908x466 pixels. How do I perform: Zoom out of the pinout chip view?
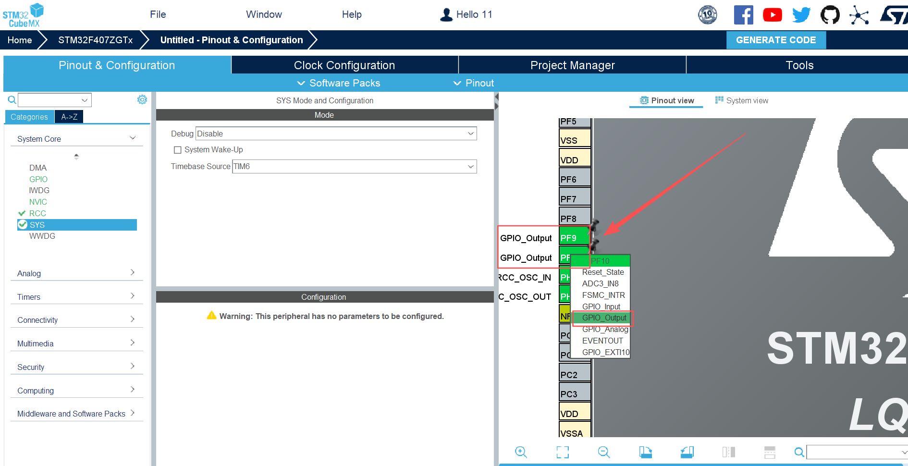[x=604, y=452]
